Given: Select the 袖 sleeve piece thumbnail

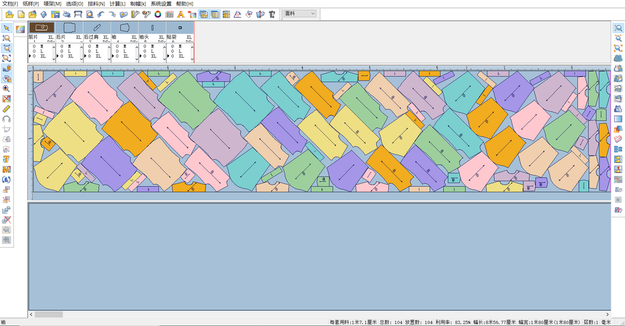Looking at the screenshot, I should [x=125, y=27].
